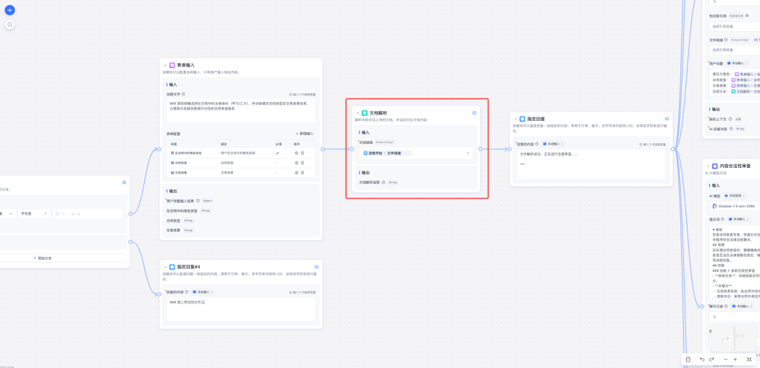760x368 pixels.
Task: Click help icon beside AI 回复内容 output
Action: click(x=733, y=129)
